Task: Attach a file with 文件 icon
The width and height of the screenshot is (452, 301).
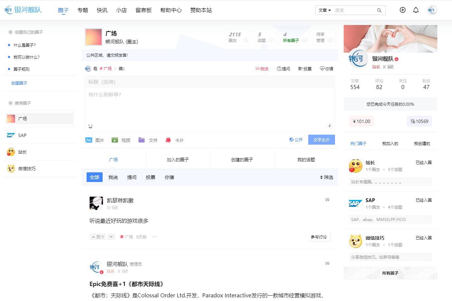Action: (148, 140)
